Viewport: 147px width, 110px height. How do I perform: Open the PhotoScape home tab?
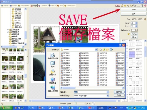point(70,6)
